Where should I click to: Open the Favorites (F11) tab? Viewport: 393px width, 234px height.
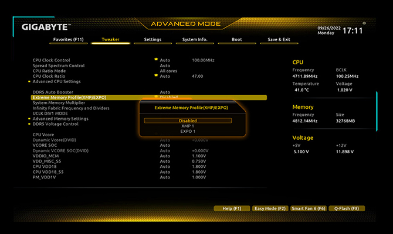(69, 40)
